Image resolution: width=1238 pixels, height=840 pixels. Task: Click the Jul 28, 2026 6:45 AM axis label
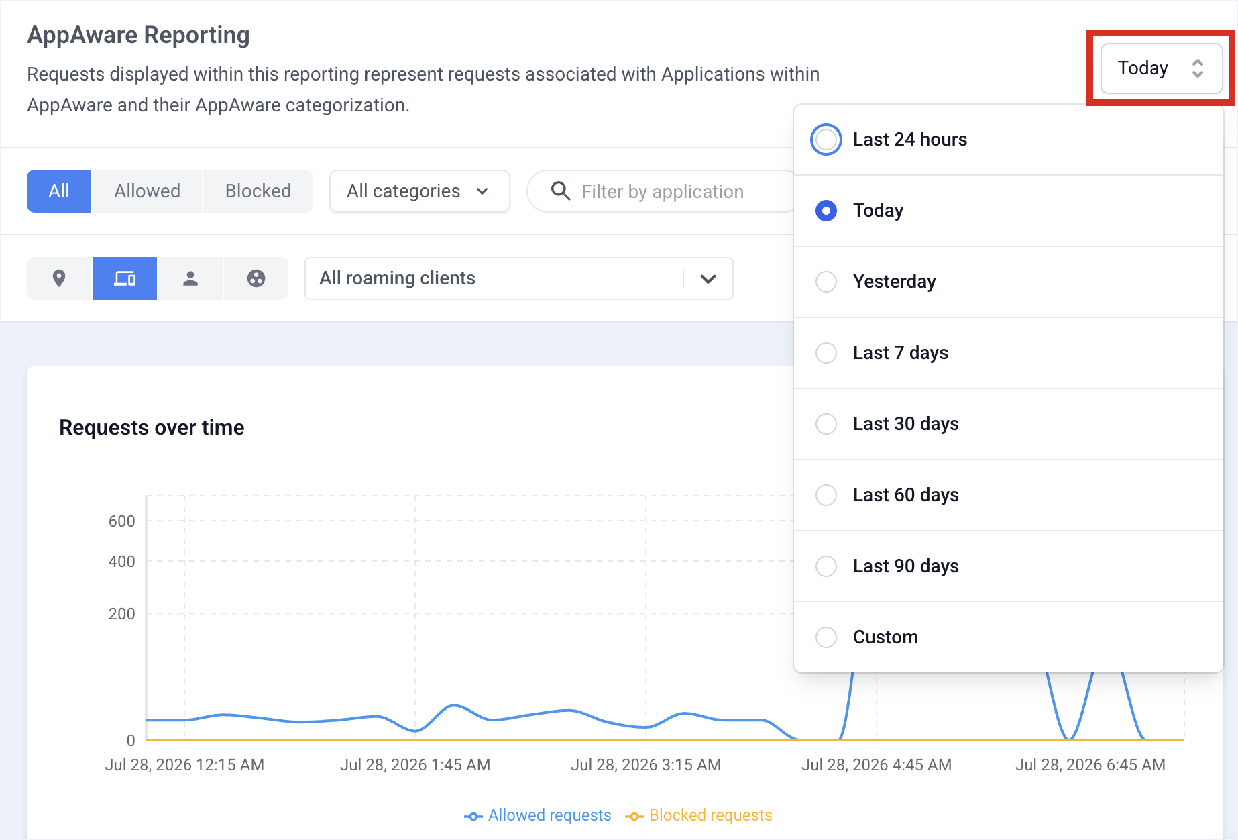click(x=1090, y=765)
